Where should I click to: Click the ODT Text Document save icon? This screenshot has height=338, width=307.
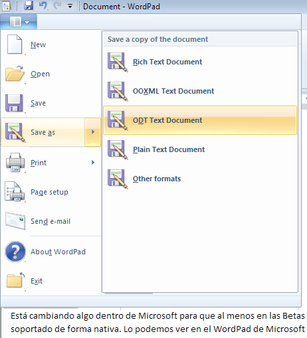[118, 120]
